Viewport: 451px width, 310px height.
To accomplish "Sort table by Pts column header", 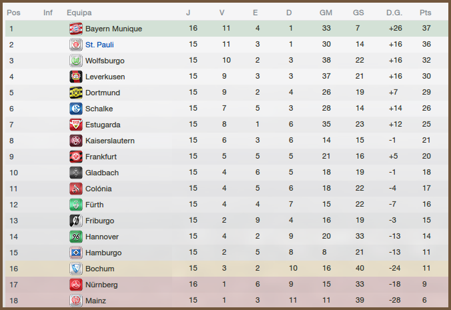I will [425, 13].
